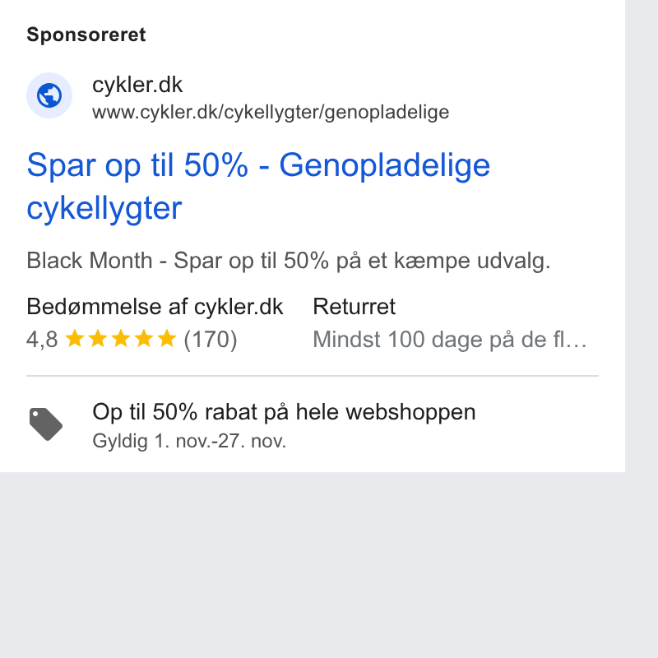The image size is (658, 658).
Task: Click the blue globe favicon icon
Action: pyautogui.click(x=49, y=95)
